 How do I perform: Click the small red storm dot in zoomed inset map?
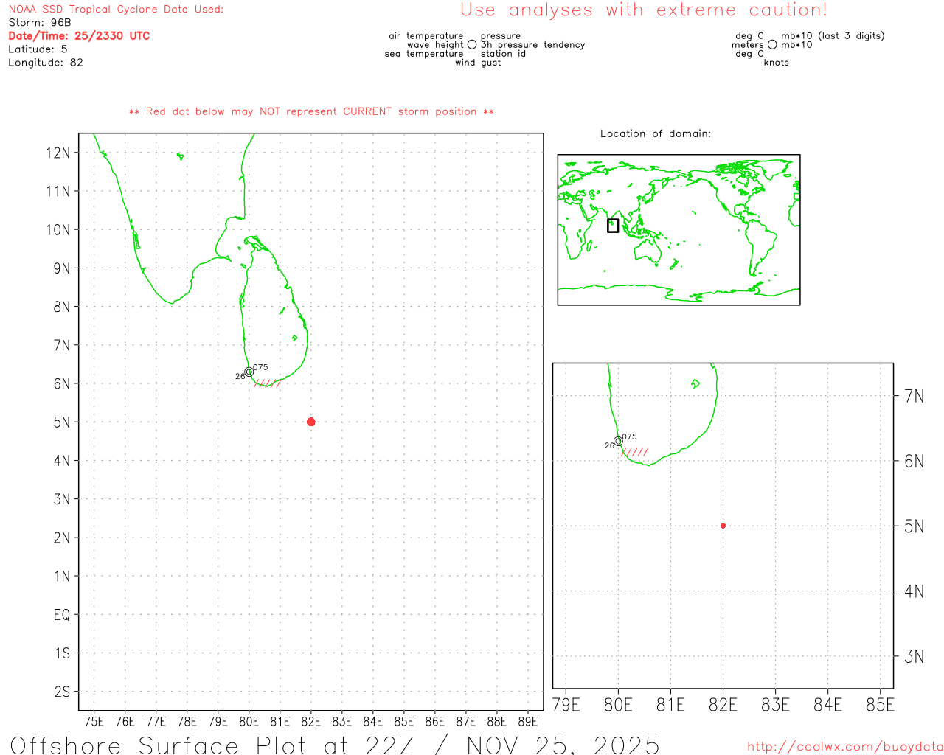point(723,526)
